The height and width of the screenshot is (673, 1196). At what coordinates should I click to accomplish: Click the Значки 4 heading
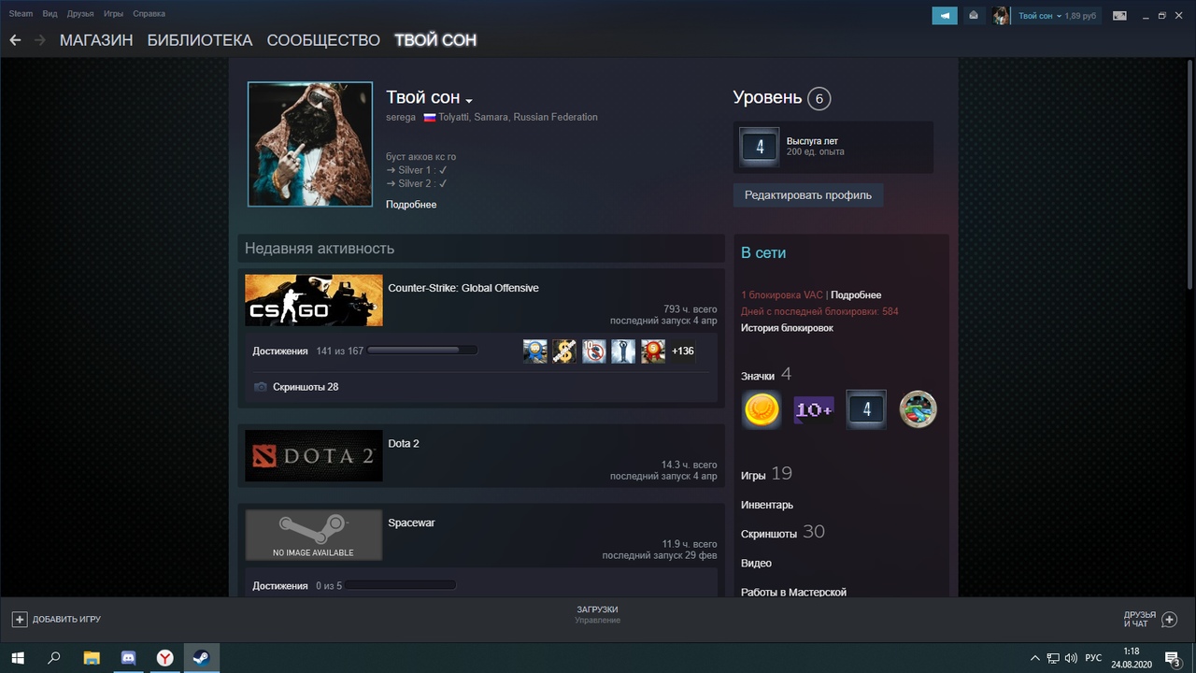pos(766,375)
